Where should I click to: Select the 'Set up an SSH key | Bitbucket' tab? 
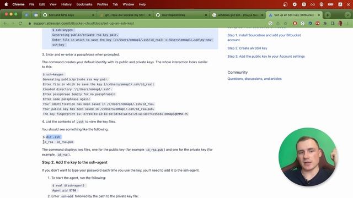[294, 15]
